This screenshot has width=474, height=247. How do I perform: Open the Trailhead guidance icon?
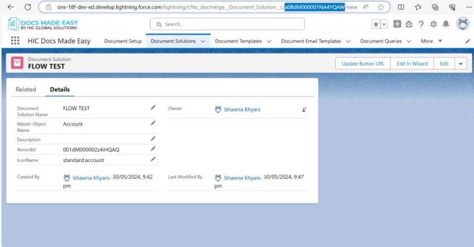409,24
